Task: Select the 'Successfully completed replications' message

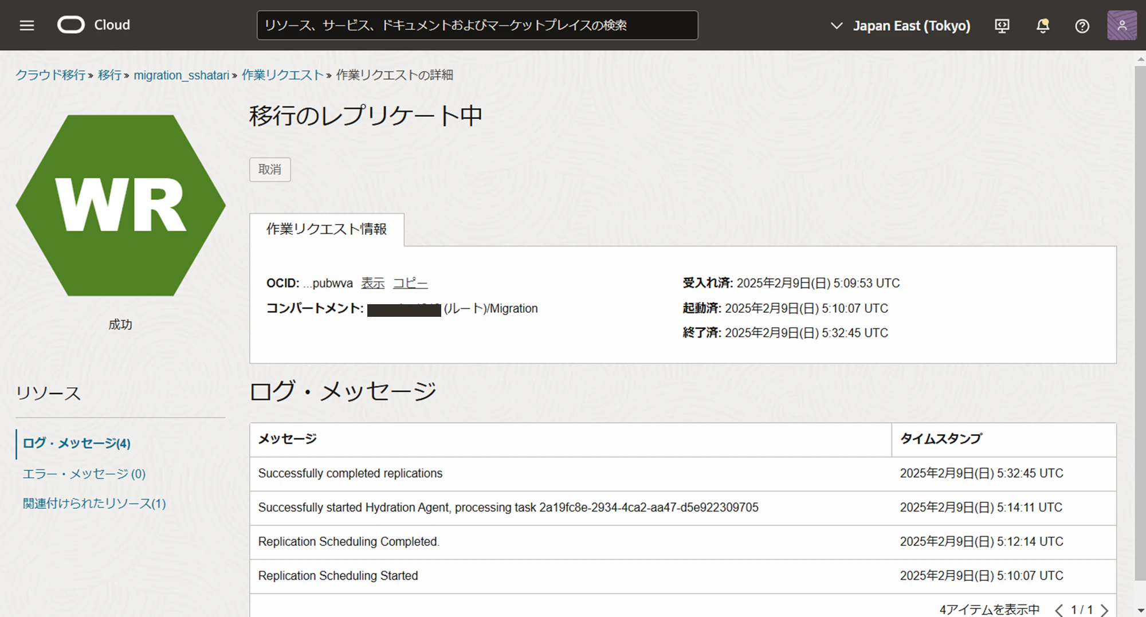Action: pyautogui.click(x=350, y=474)
